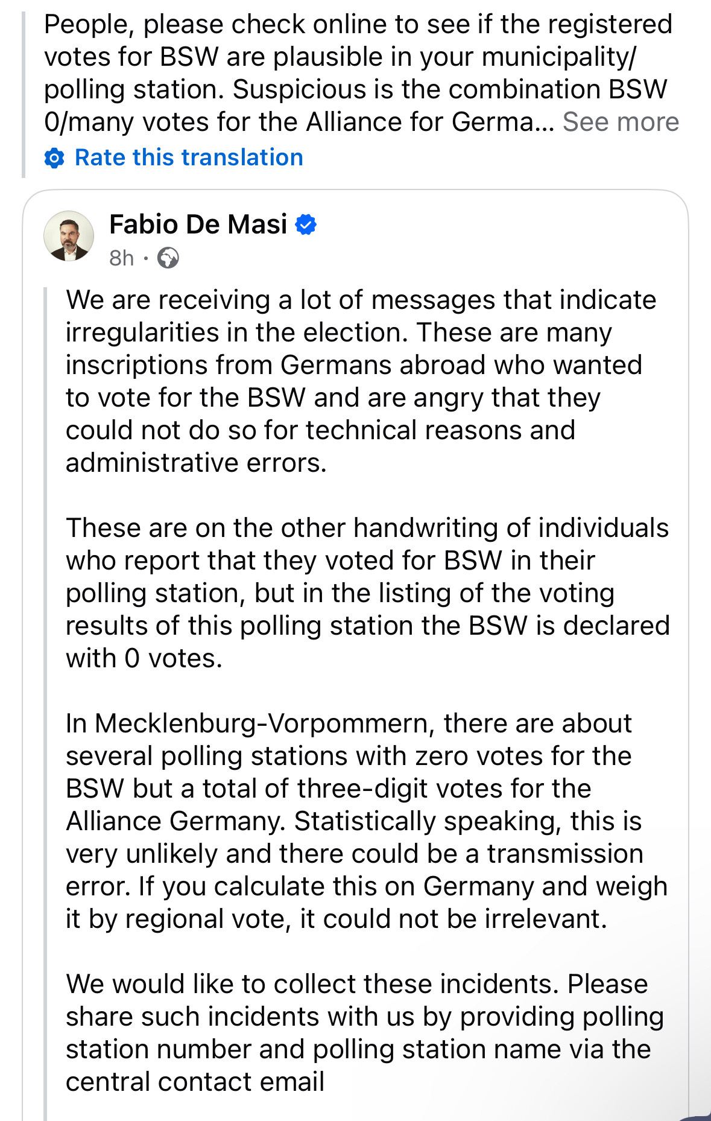The image size is (711, 1121).
Task: Click the blue verified badge beside Fabio De Masi
Action: tap(306, 224)
